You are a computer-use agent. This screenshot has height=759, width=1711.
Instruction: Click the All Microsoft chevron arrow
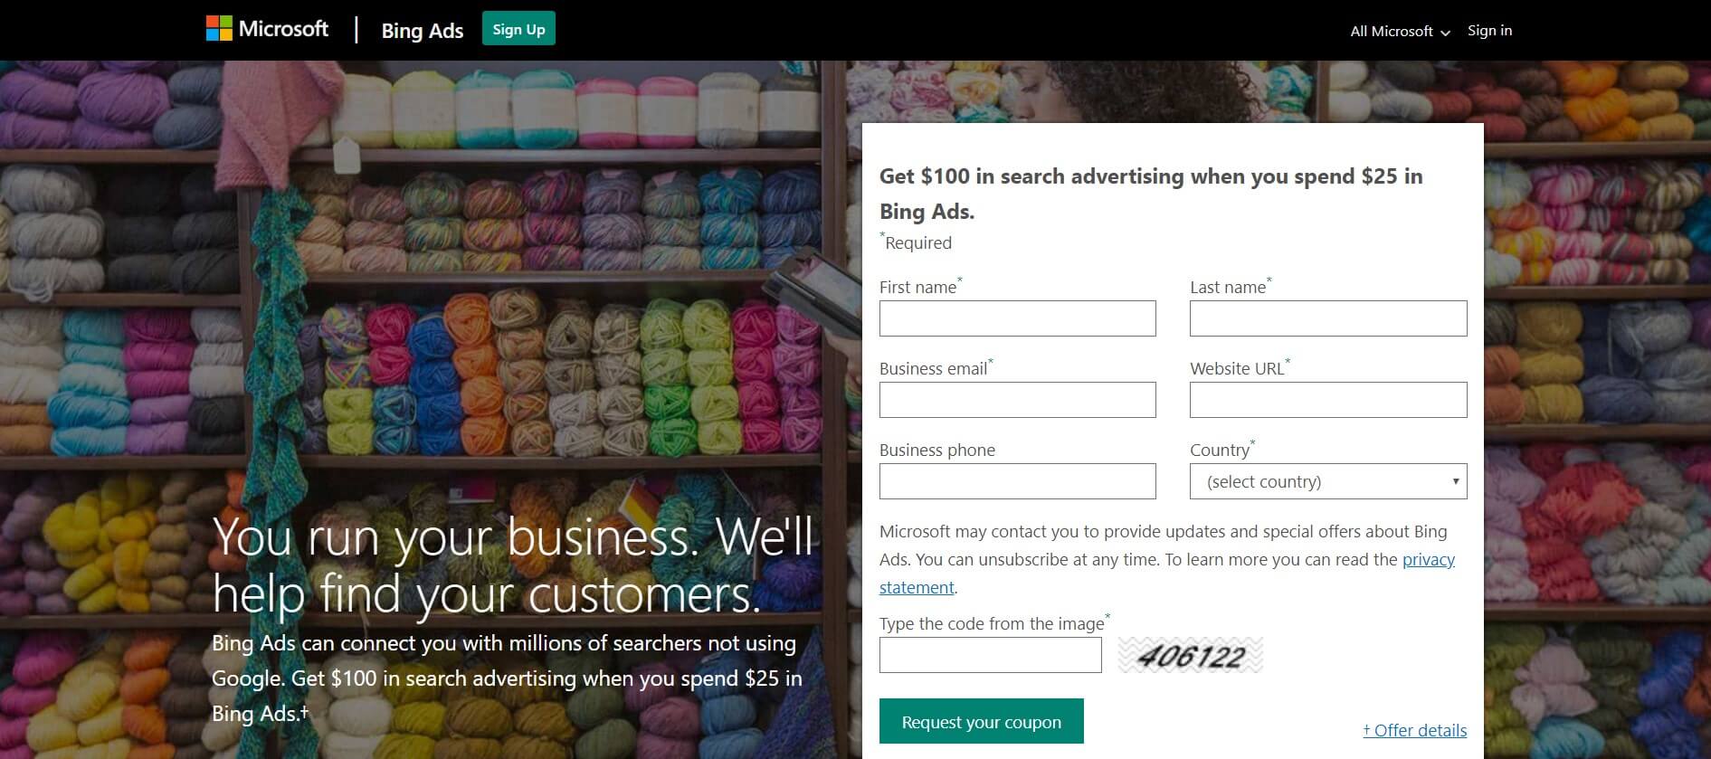[x=1445, y=33]
